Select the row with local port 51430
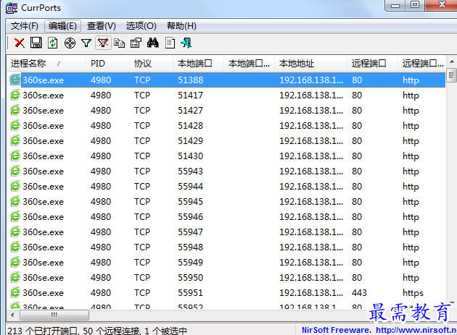The height and width of the screenshot is (335, 457). pos(226,156)
